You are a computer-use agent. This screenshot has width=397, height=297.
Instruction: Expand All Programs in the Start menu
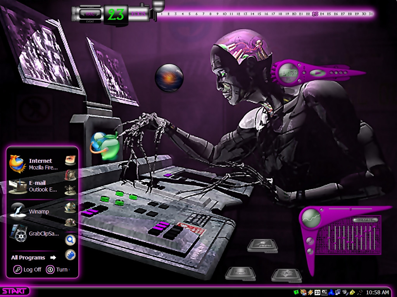[33, 258]
